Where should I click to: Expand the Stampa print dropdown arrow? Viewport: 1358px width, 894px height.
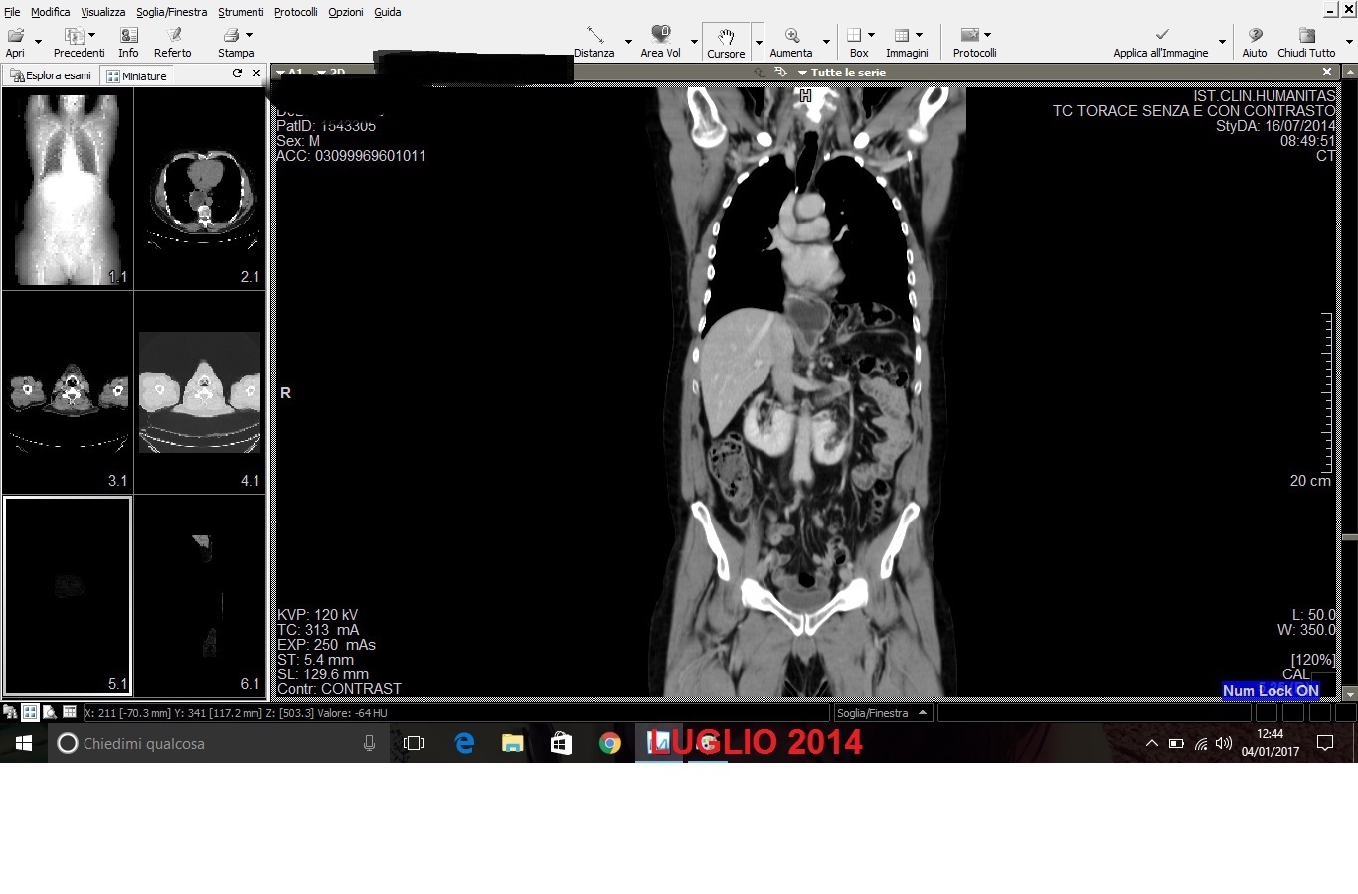pos(249,35)
